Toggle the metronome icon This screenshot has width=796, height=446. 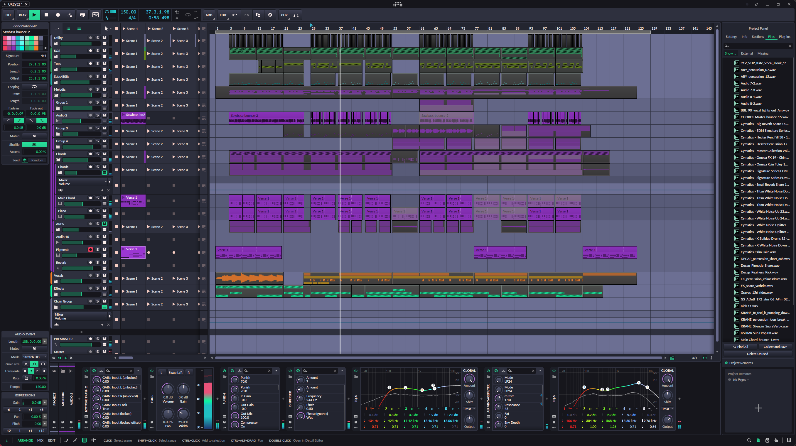pos(177,18)
